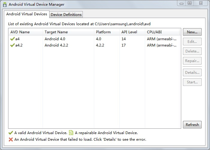
Task: Sort by the Platform column header
Action: 107,32
